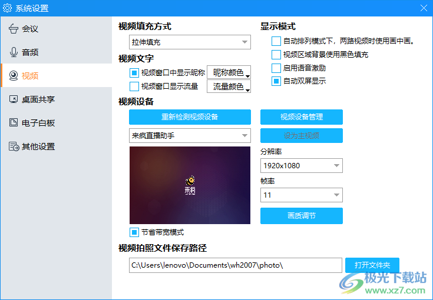Click the video preview thumbnail
The image size is (433, 300).
coord(190,185)
